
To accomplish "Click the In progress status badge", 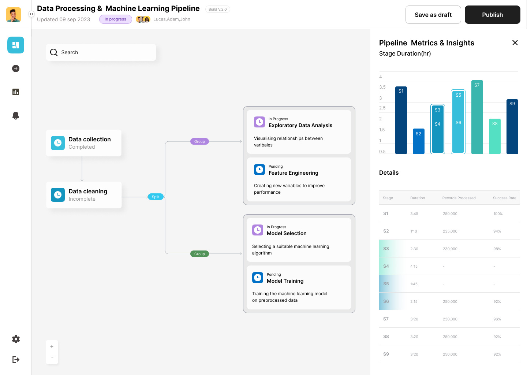I will 115,19.
